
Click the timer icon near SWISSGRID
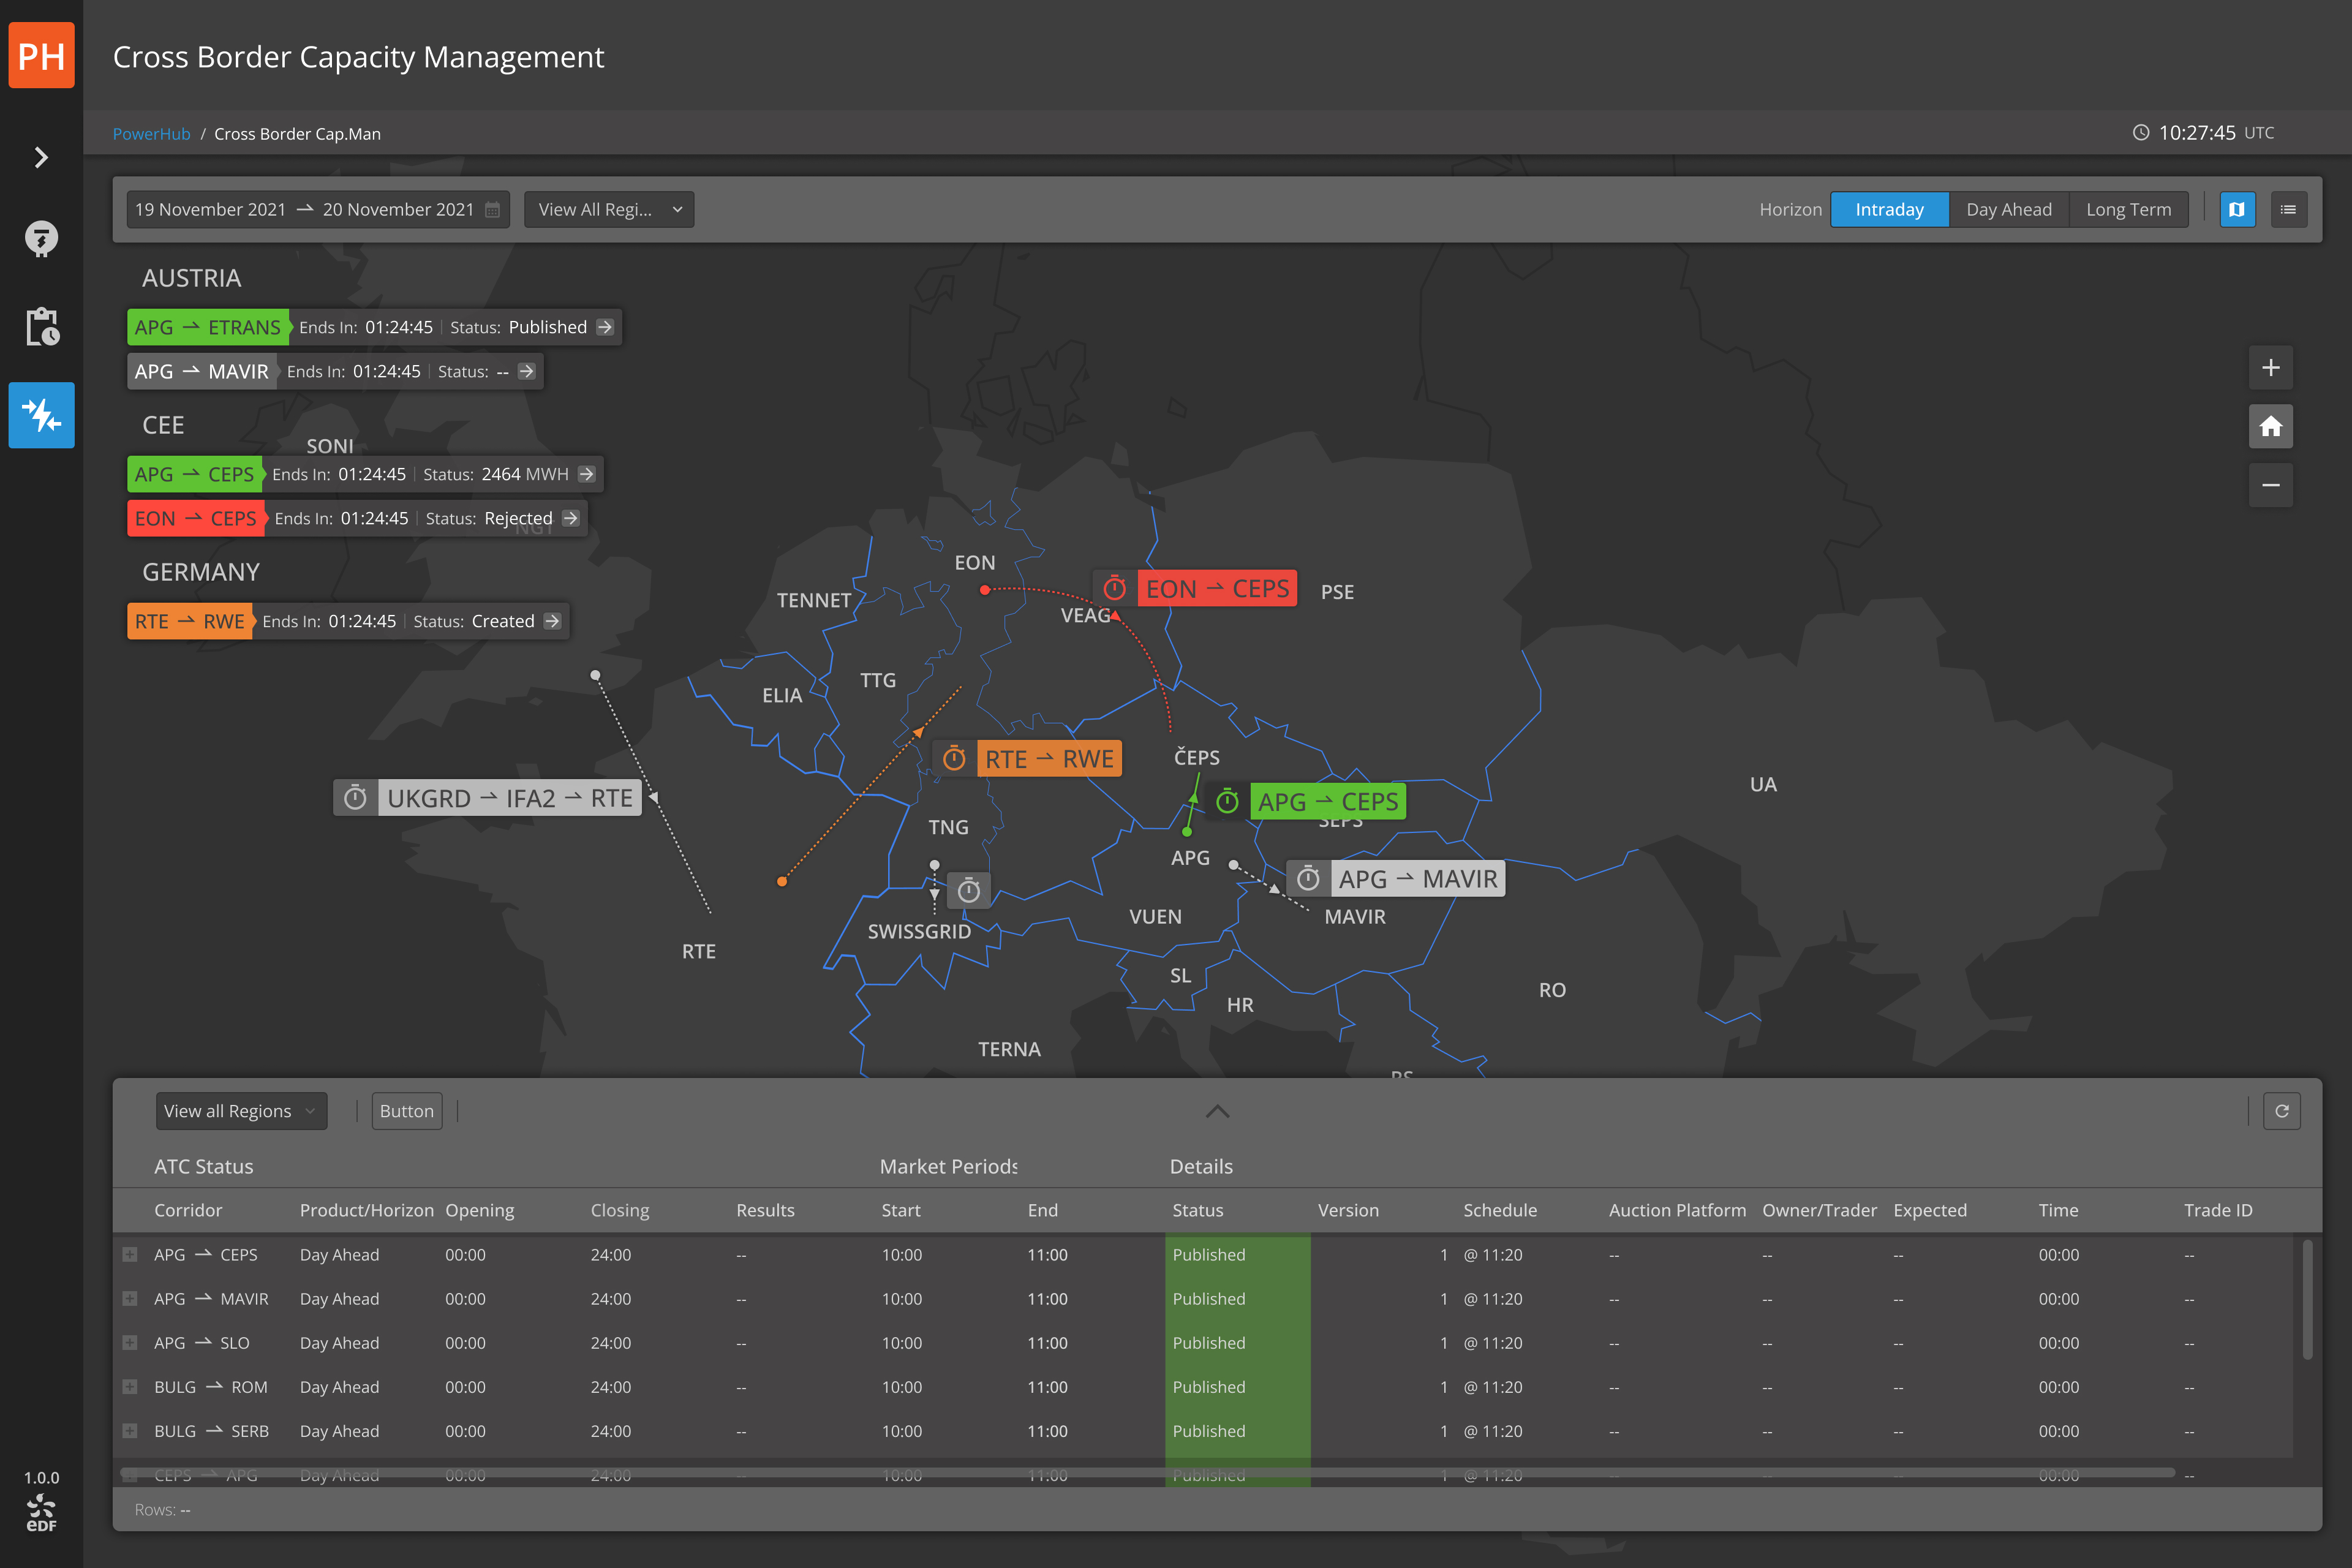tap(968, 891)
